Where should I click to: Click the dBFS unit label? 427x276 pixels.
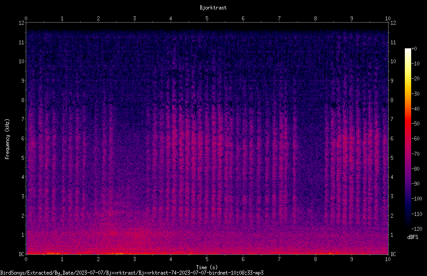[x=413, y=238]
